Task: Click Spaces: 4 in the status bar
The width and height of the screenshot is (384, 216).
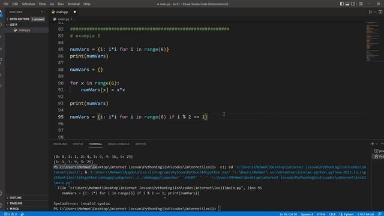Action: (x=307, y=214)
